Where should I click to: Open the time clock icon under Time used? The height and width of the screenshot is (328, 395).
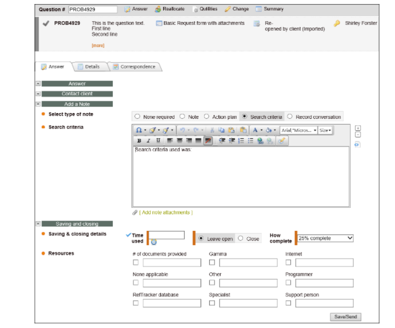click(x=154, y=242)
